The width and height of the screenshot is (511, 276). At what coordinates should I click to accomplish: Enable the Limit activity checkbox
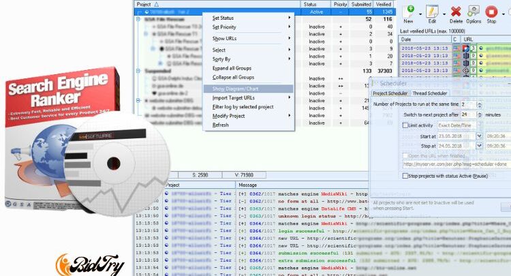405,125
